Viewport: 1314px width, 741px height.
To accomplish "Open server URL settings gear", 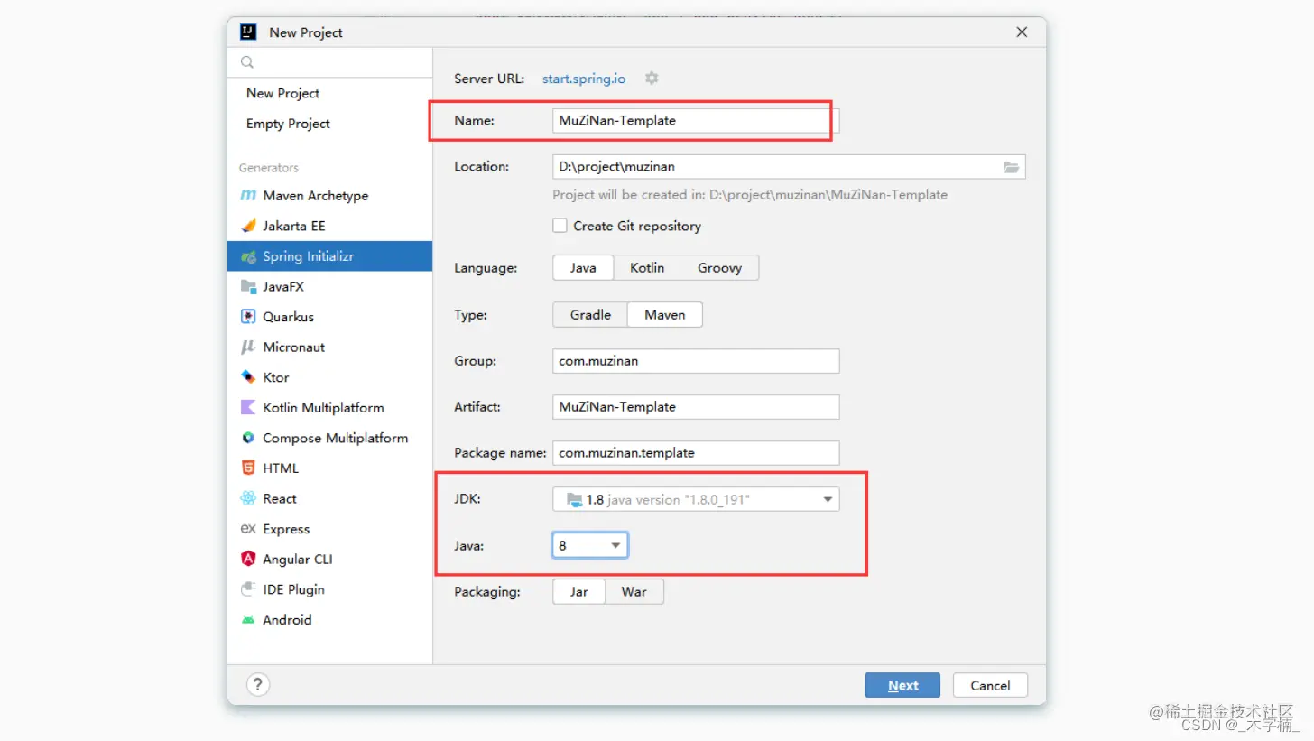I will tap(652, 79).
